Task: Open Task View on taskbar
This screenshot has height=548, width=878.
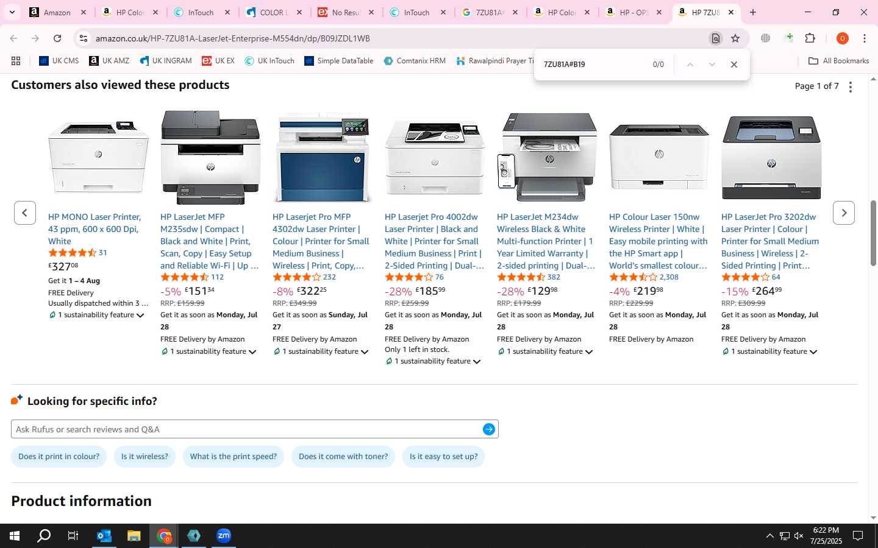Action: pyautogui.click(x=73, y=536)
